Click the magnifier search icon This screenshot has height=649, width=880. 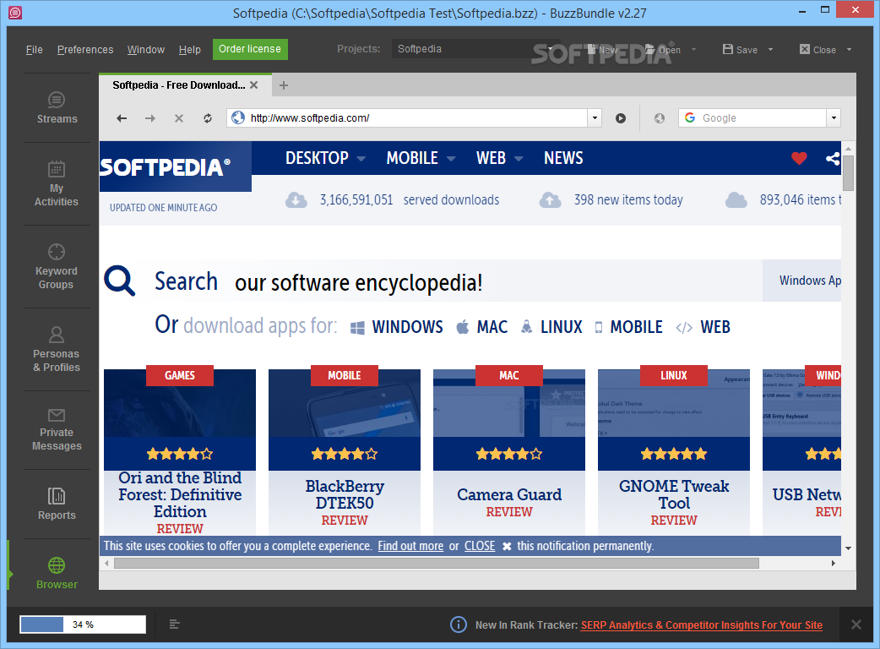[119, 281]
